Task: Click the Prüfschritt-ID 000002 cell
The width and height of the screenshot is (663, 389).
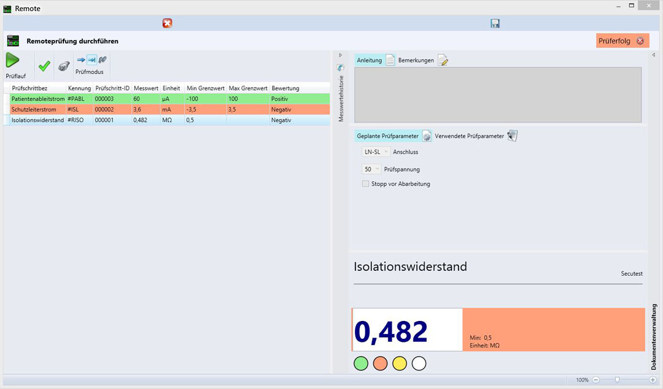Action: (x=112, y=109)
